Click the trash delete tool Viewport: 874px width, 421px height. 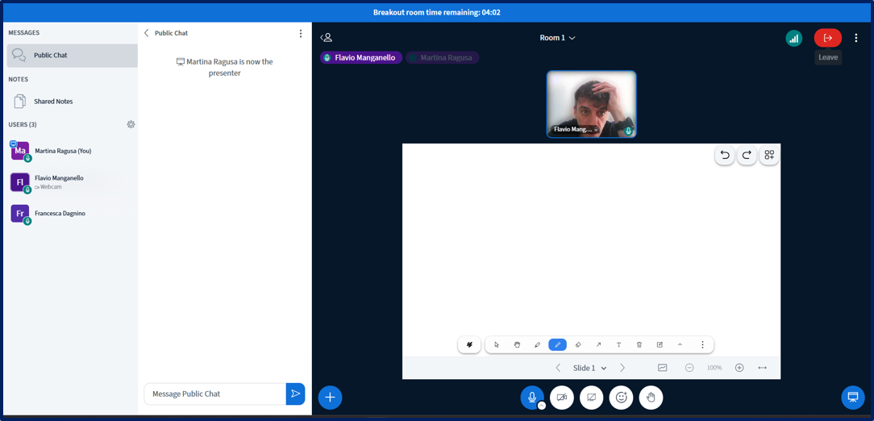coord(639,344)
